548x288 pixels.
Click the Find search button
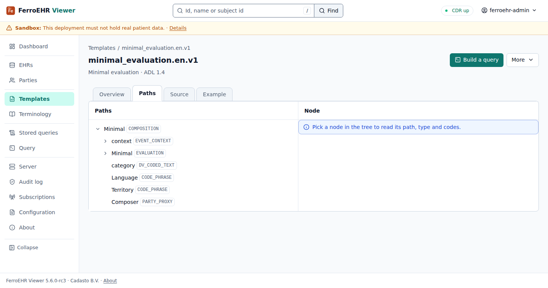tap(328, 11)
